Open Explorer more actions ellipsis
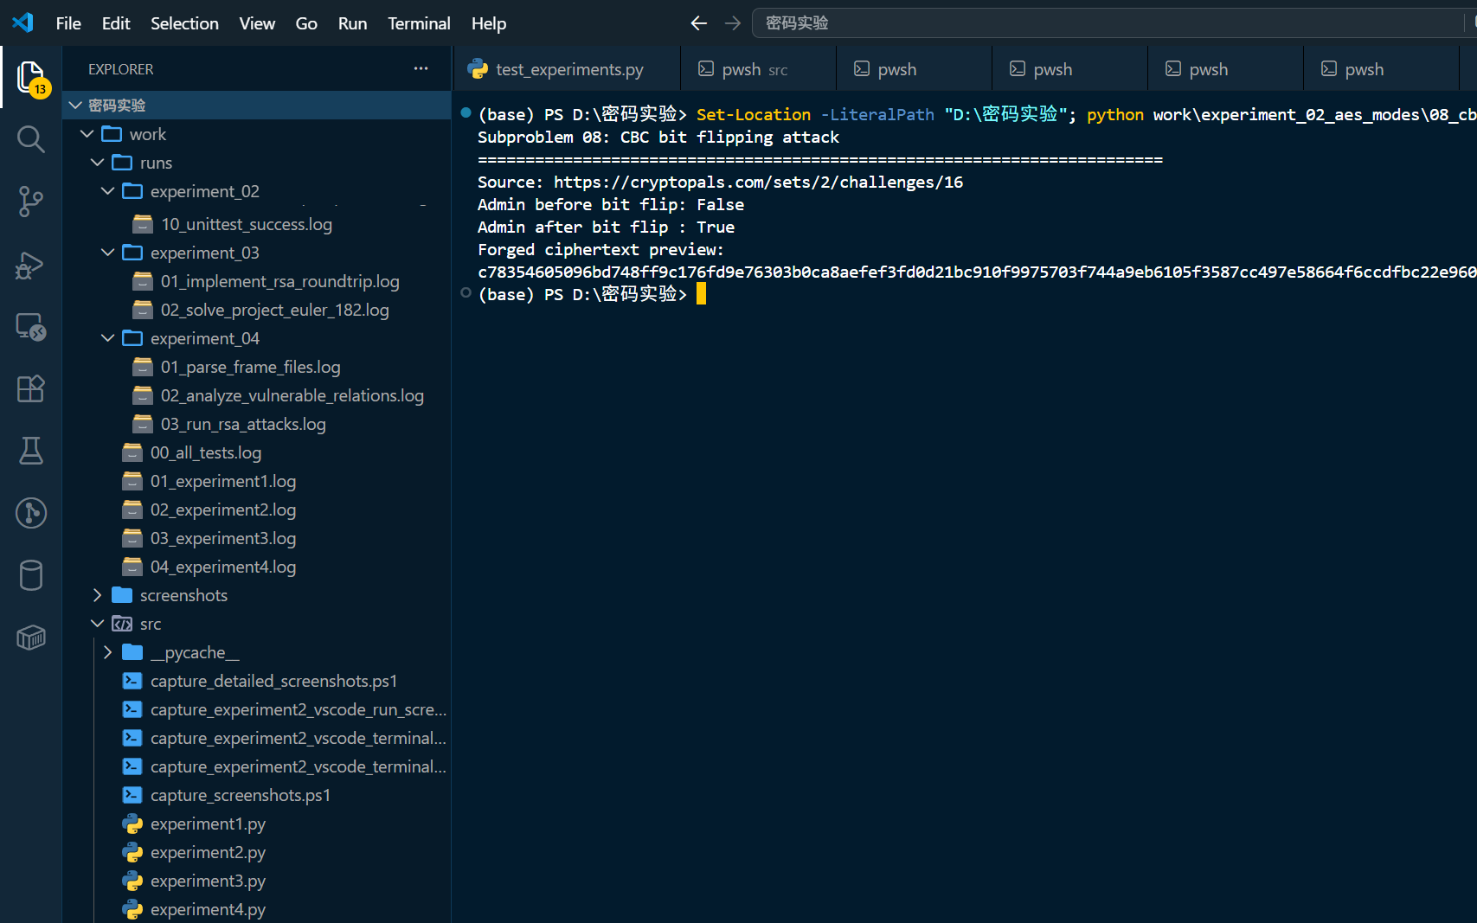The image size is (1477, 923). (421, 68)
